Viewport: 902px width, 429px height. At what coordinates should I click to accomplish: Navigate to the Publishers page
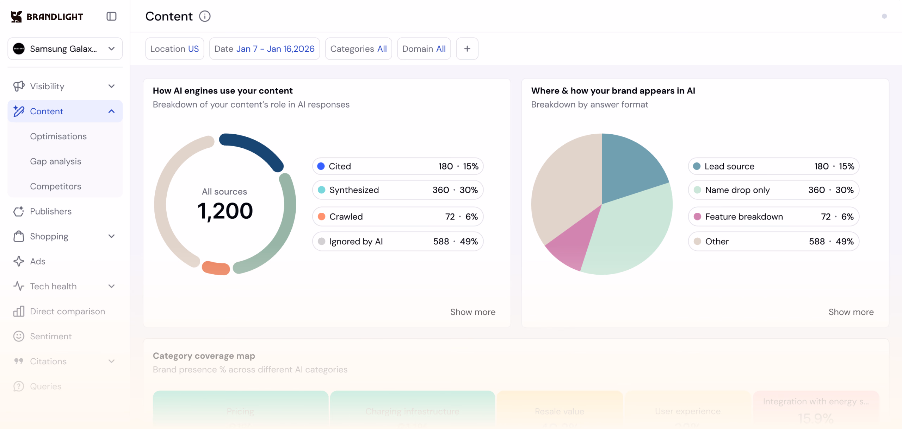click(51, 211)
